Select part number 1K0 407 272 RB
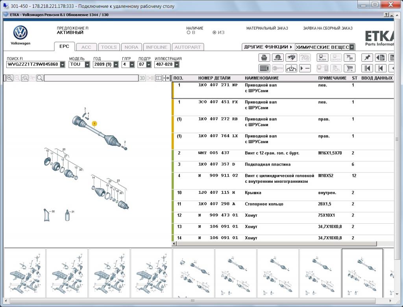Screen dimensions: 403x307 [x=218, y=119]
